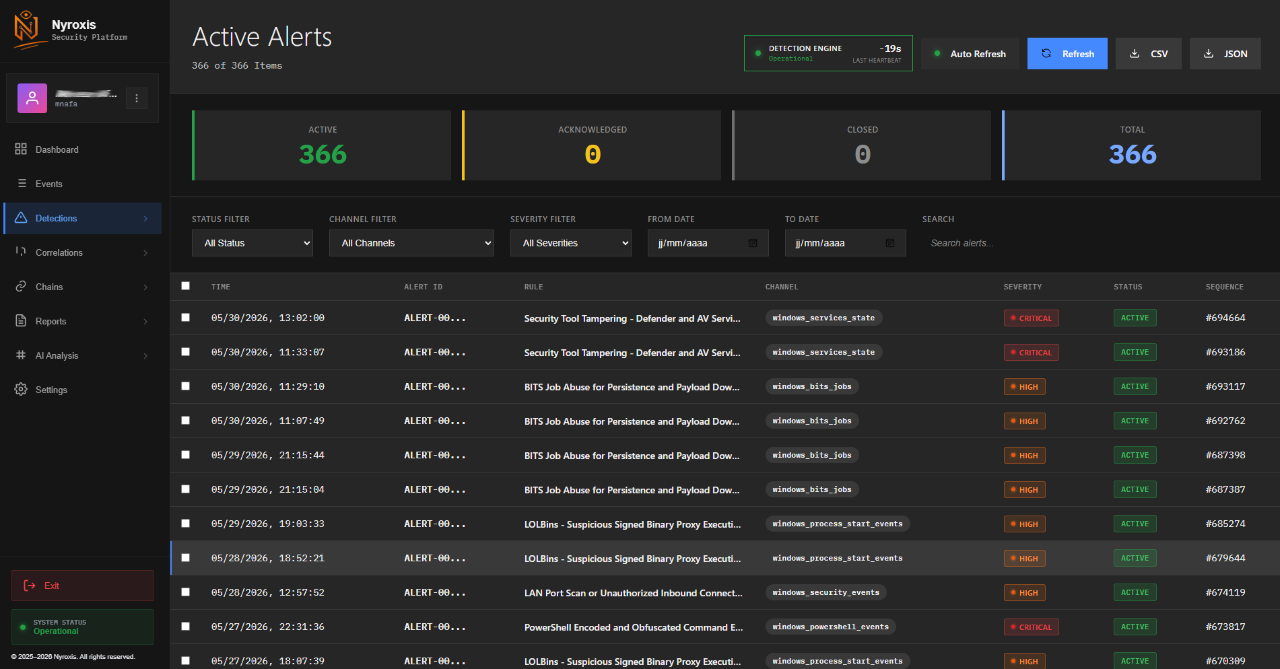Check the alert row at 05/29/2026, 19:03:33
The height and width of the screenshot is (669, 1280).
pyautogui.click(x=185, y=524)
